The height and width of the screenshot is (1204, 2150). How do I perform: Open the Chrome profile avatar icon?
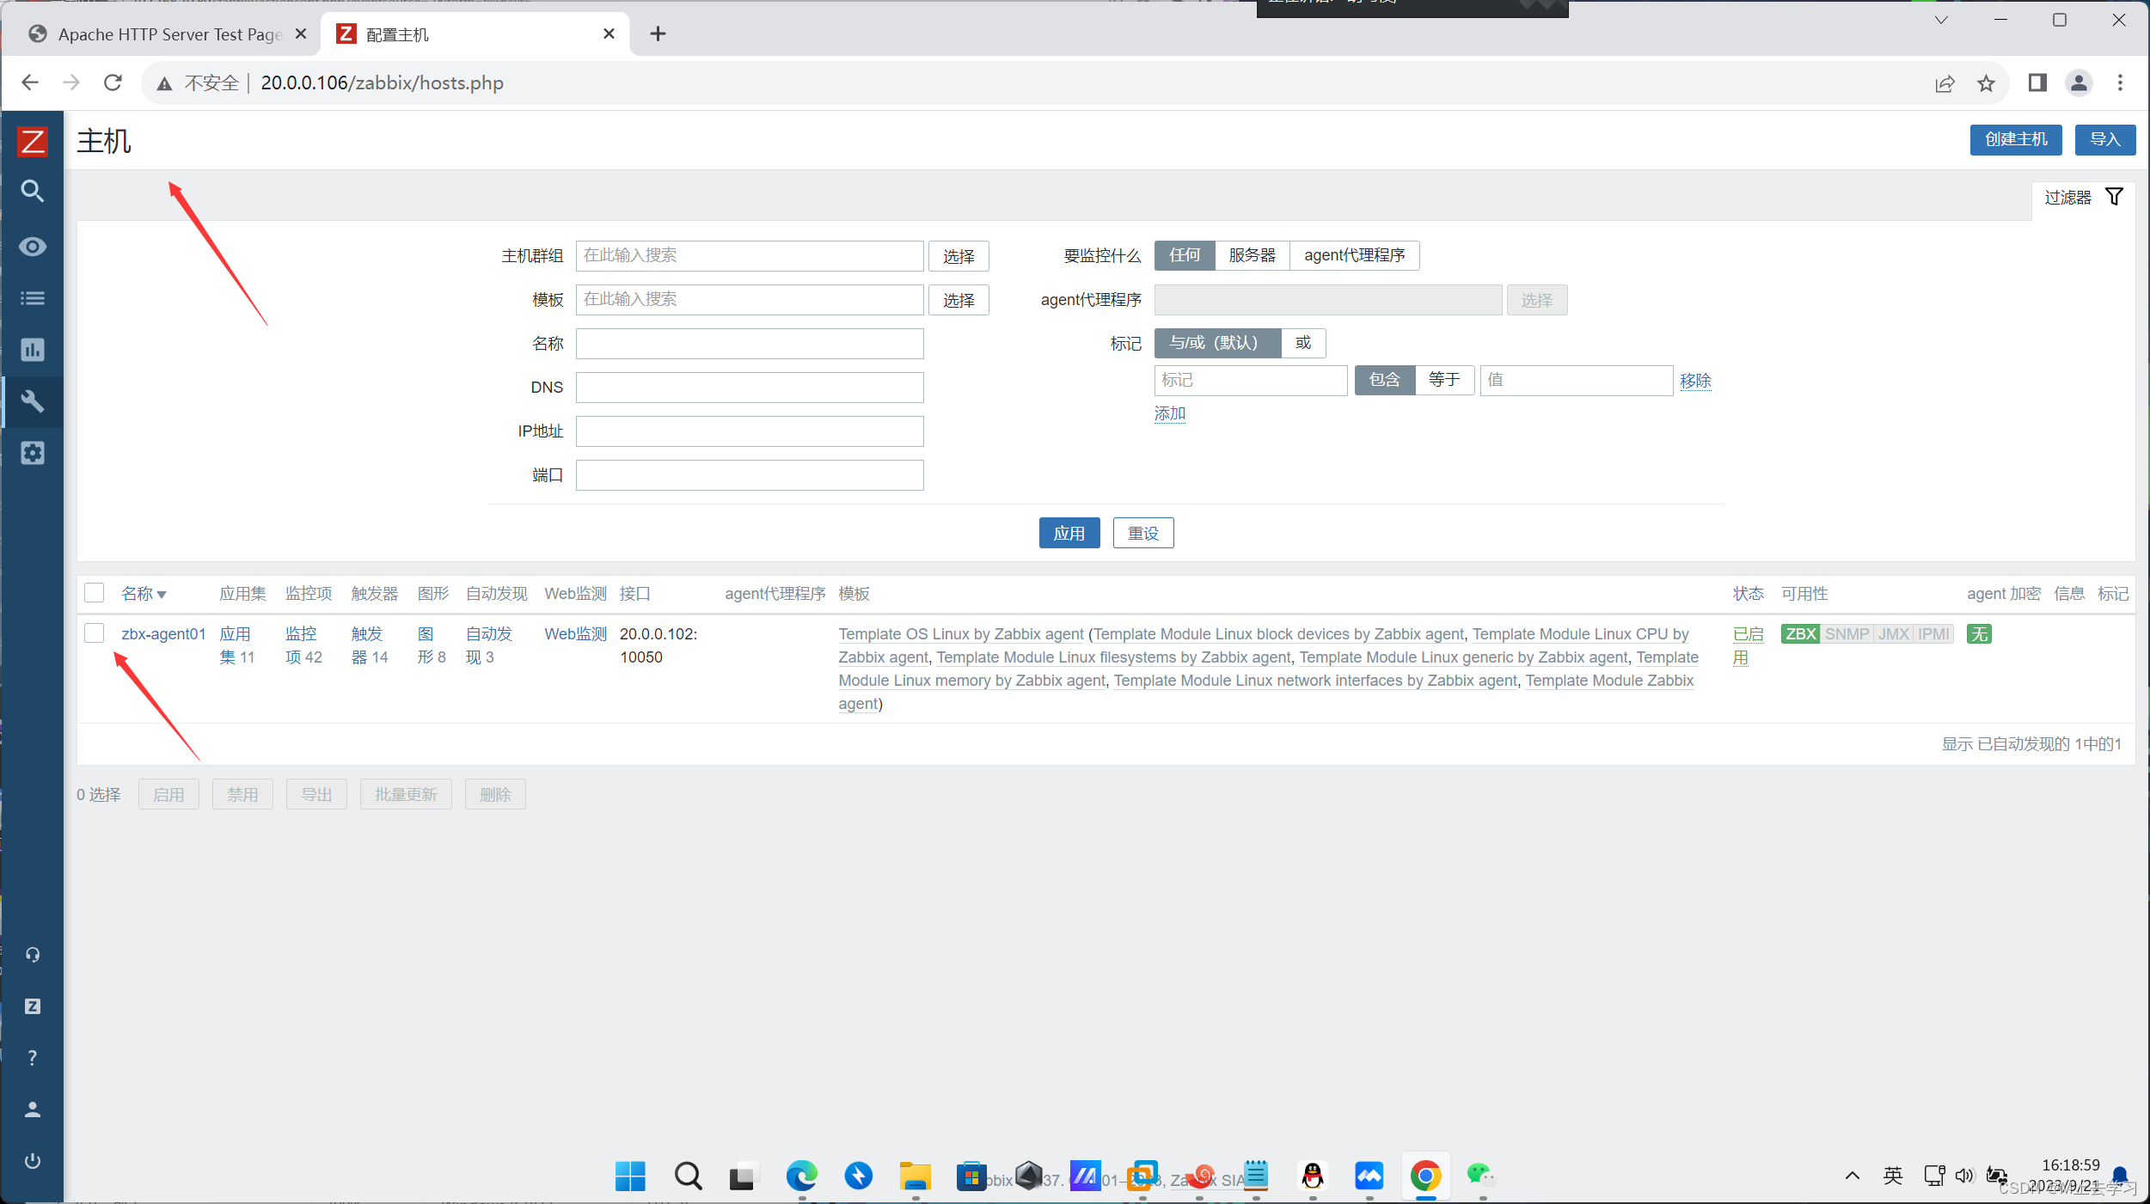(2079, 83)
